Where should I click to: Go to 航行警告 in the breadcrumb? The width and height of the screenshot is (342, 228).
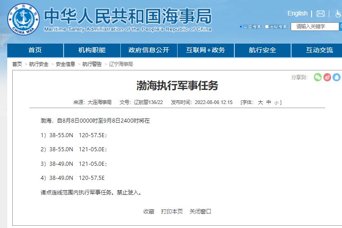[x=92, y=64]
